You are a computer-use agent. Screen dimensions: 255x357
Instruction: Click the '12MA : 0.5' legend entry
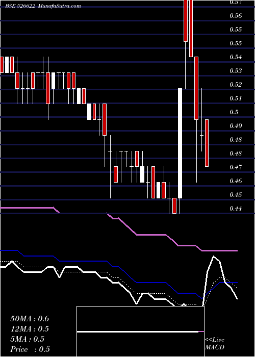point(30,328)
